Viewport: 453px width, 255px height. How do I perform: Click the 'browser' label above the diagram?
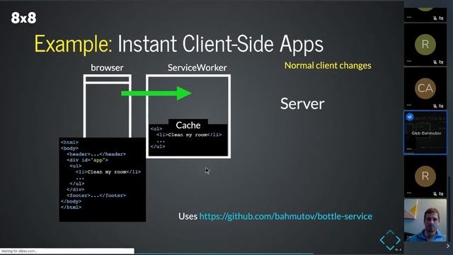tap(107, 68)
